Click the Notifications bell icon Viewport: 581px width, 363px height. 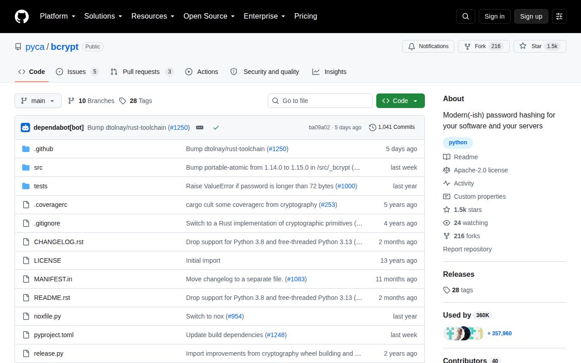pyautogui.click(x=412, y=46)
